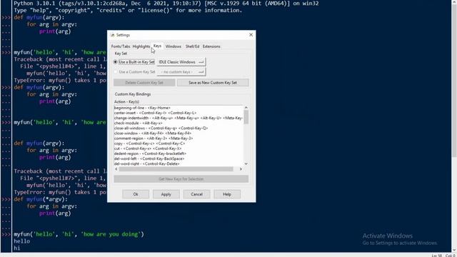Click key bindings horizontal scrollbar thumb
Image resolution: width=457 pixels, height=257 pixels.
[x=176, y=169]
